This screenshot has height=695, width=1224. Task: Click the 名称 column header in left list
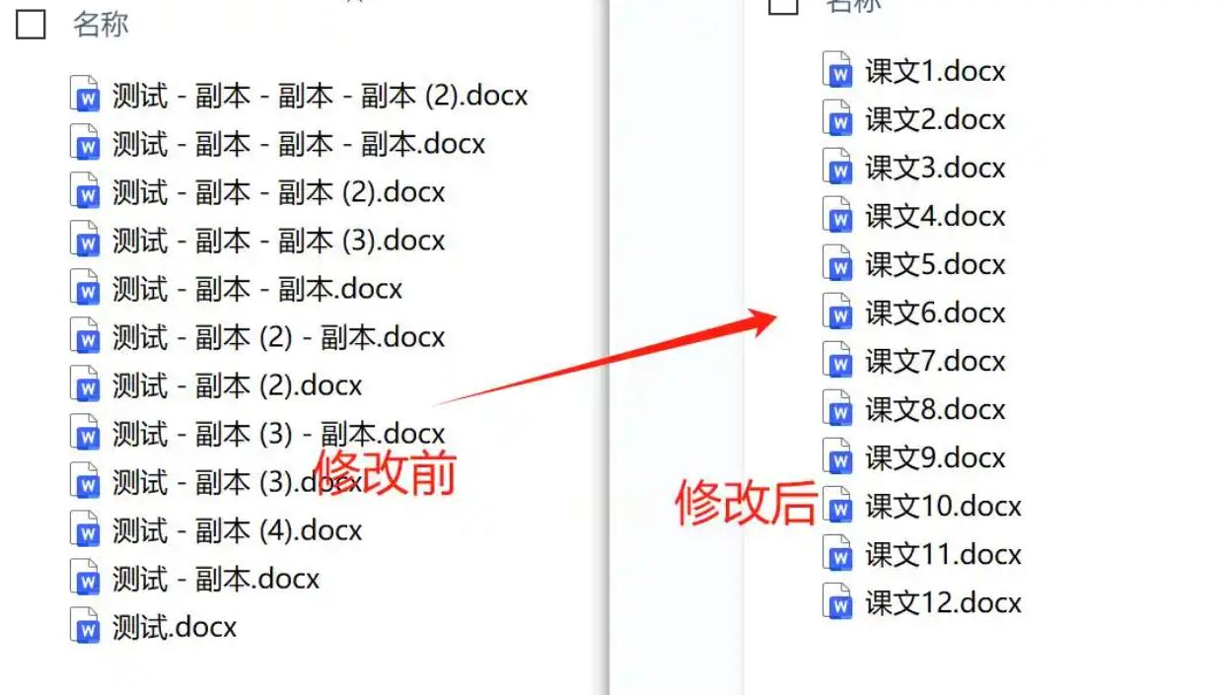(101, 25)
